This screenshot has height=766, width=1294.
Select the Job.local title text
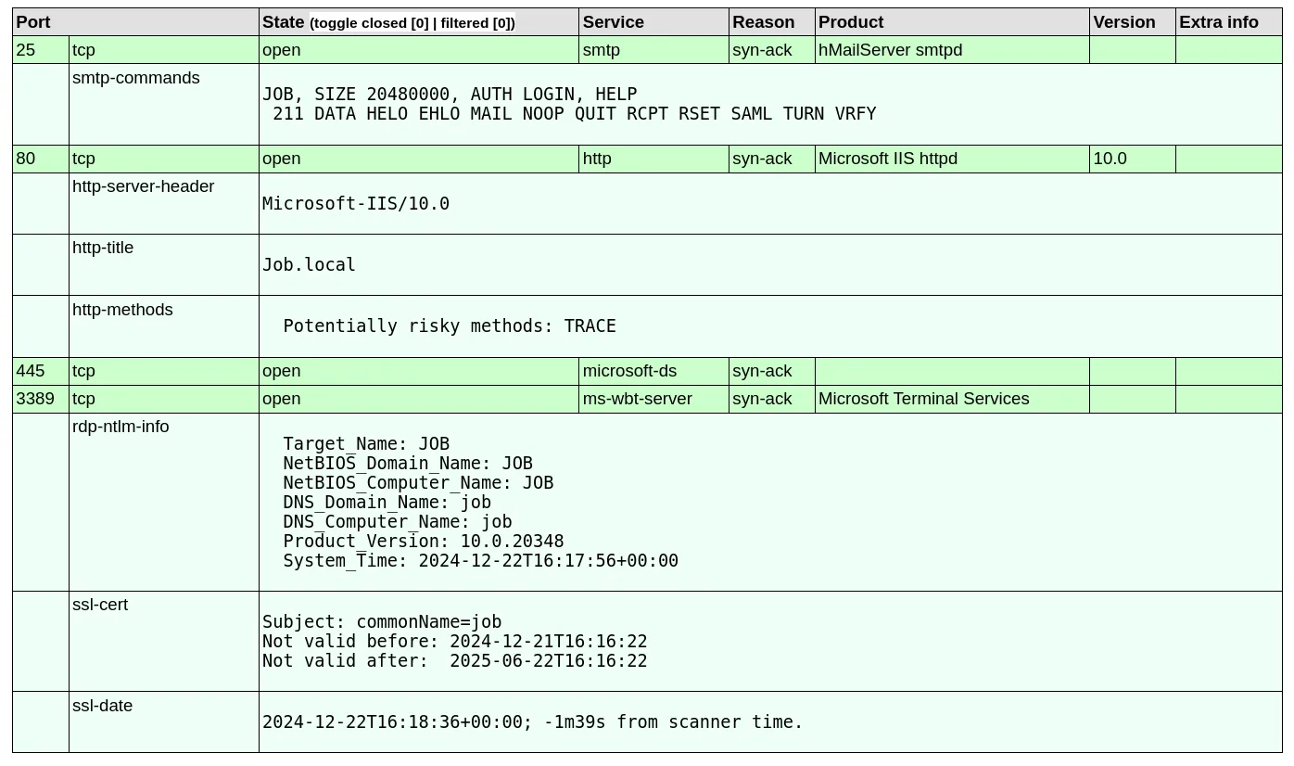pos(309,265)
